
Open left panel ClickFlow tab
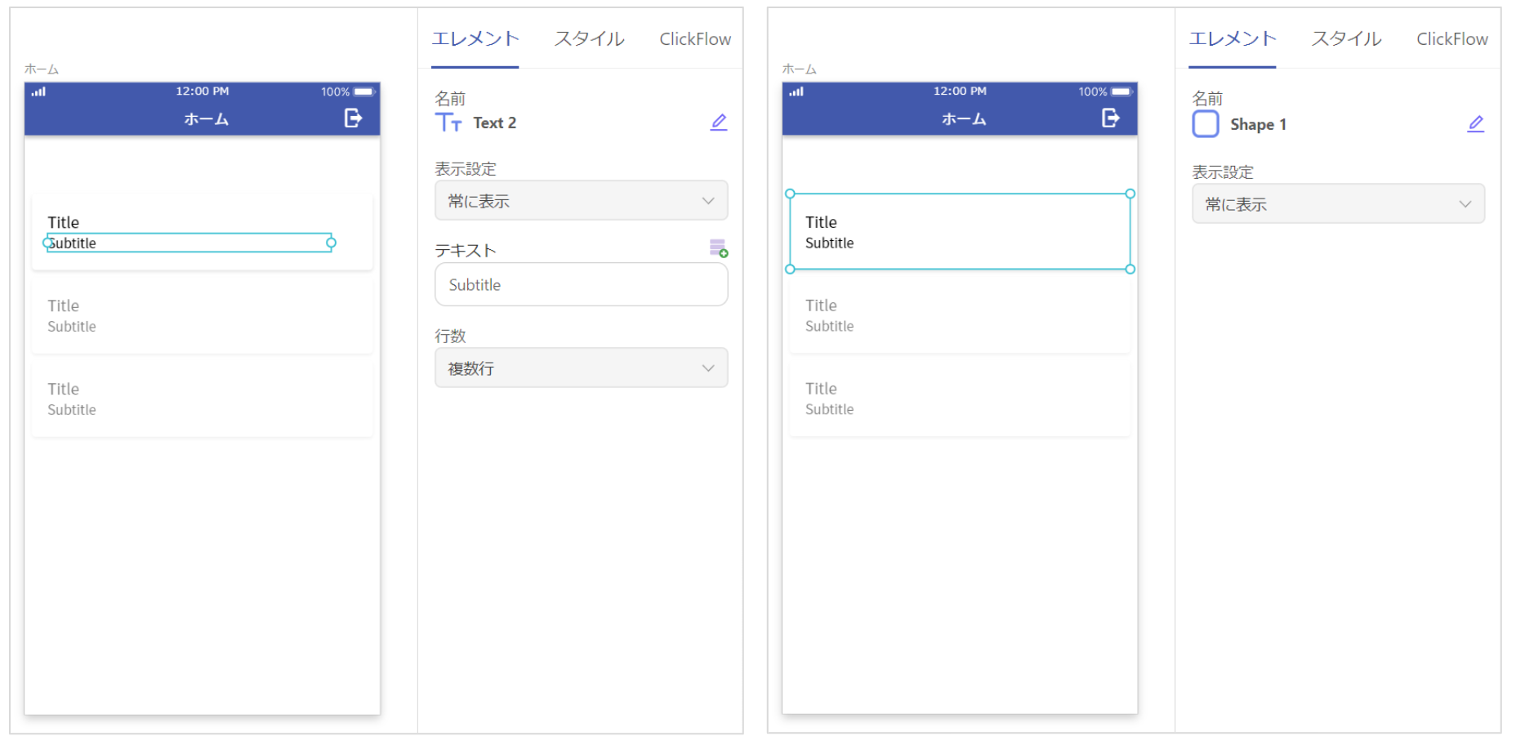point(695,39)
